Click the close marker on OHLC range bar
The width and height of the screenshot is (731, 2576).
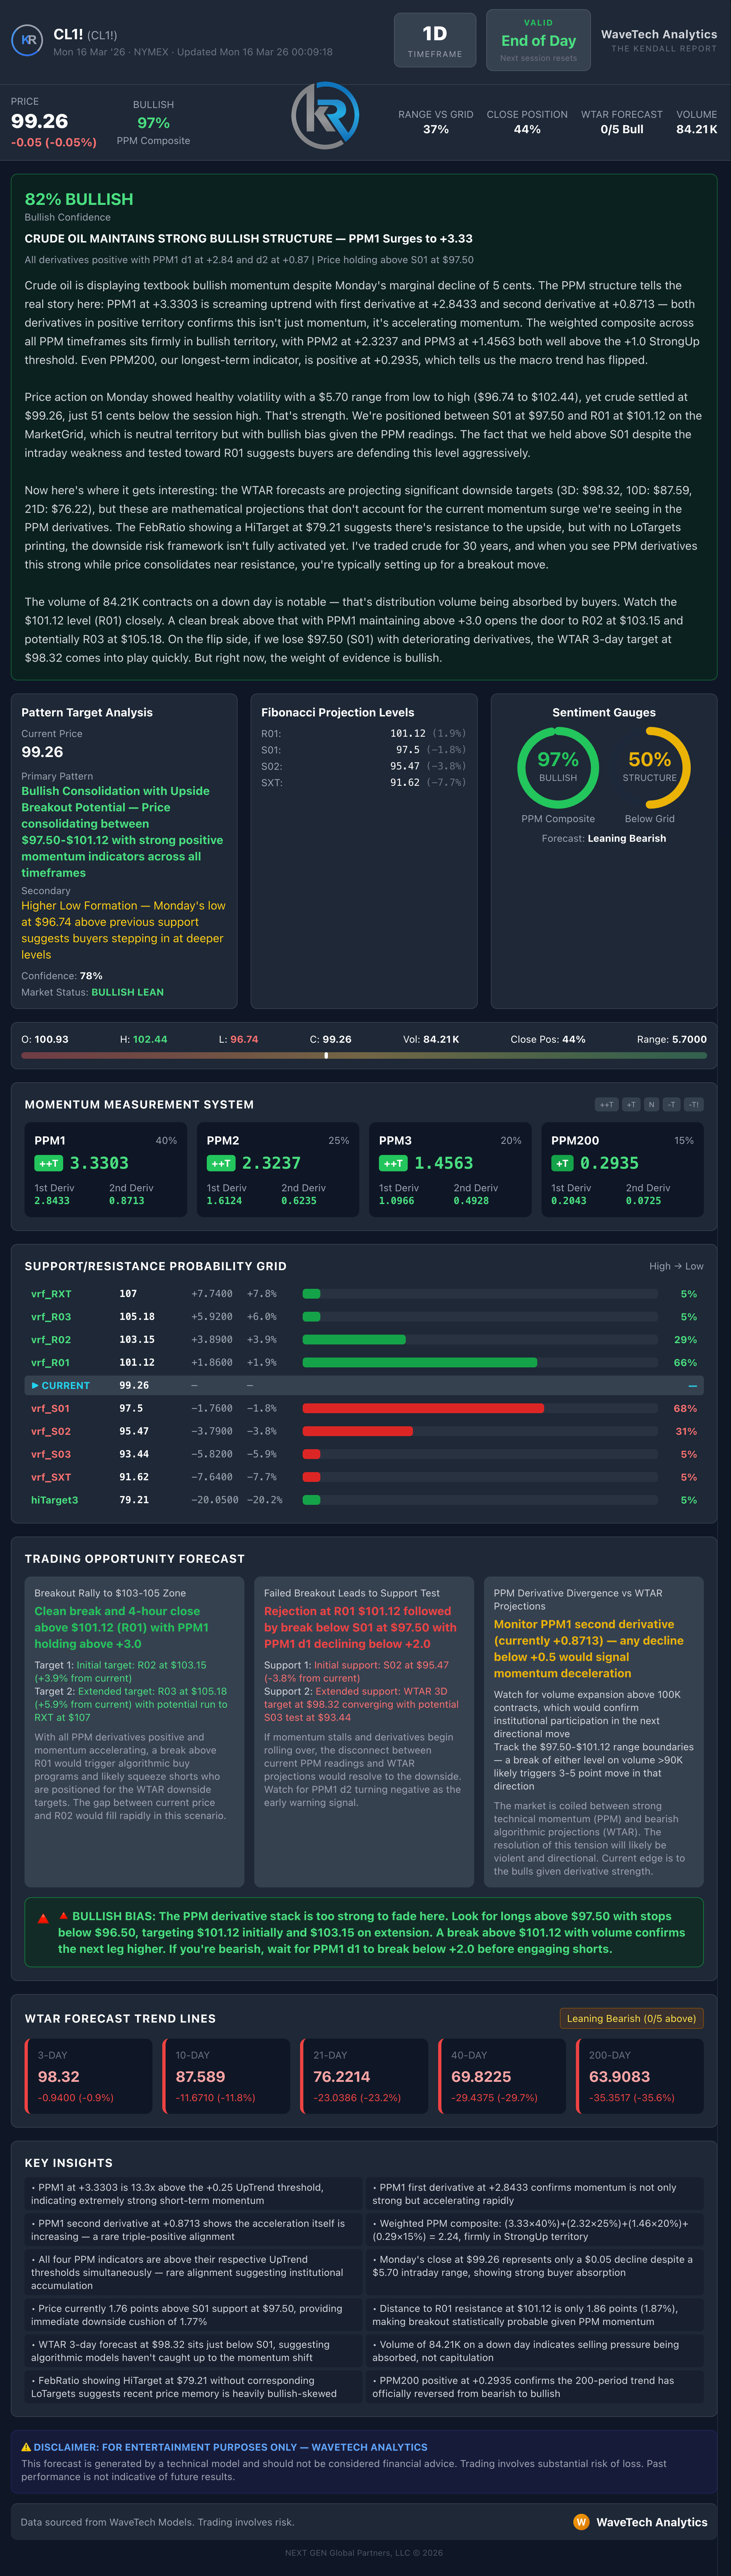[326, 1055]
